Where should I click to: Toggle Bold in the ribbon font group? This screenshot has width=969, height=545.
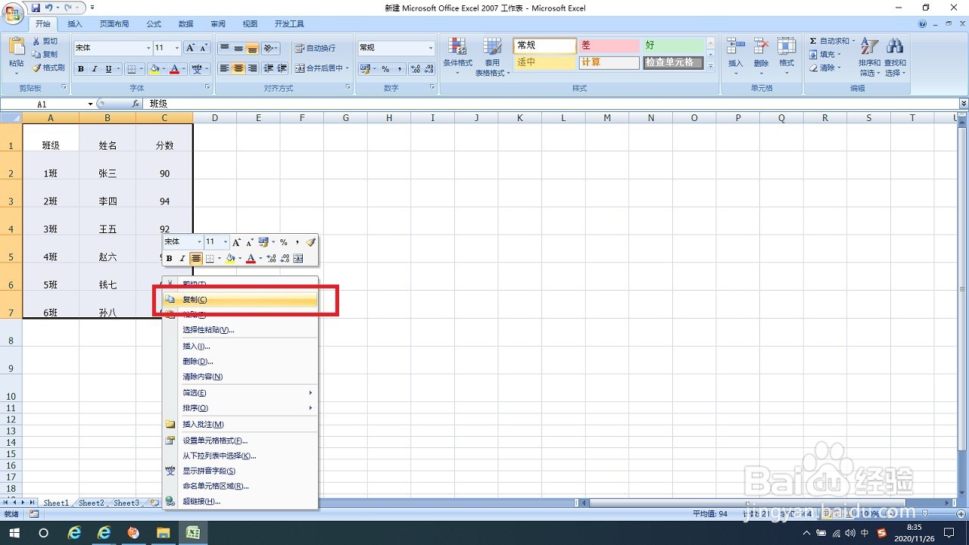(81, 69)
